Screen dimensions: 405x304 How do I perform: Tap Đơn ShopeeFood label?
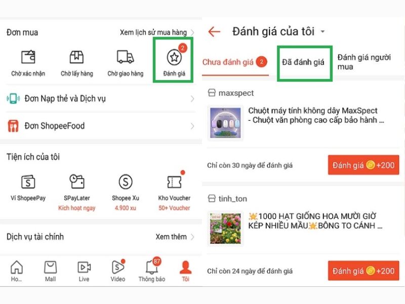[x=55, y=126]
